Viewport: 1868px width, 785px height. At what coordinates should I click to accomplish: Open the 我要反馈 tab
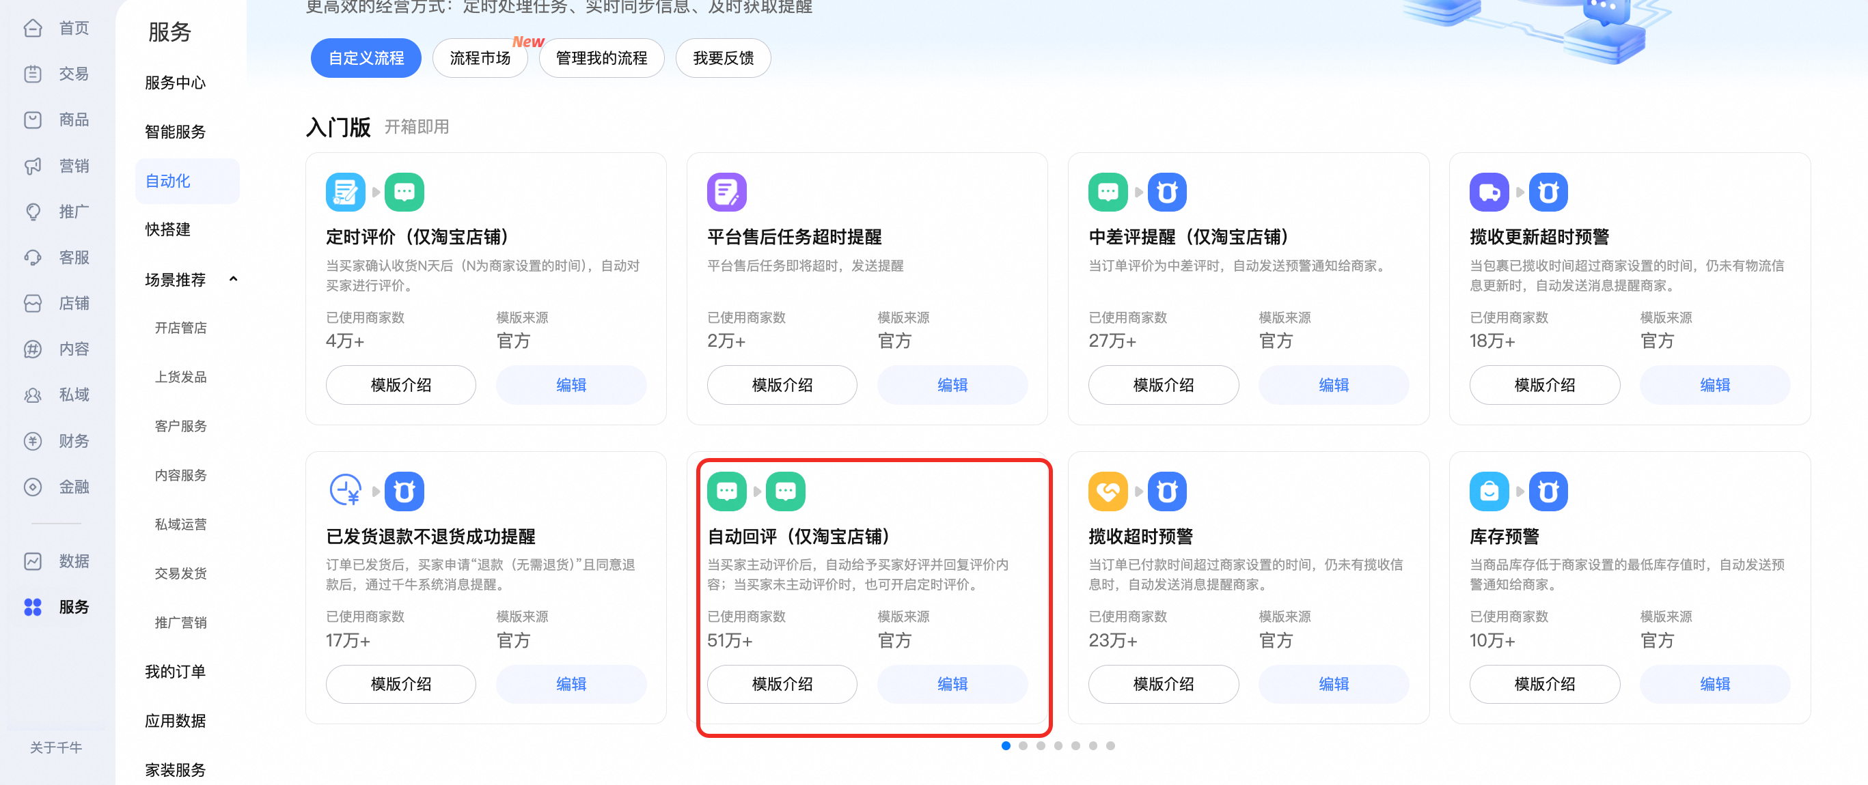(723, 58)
